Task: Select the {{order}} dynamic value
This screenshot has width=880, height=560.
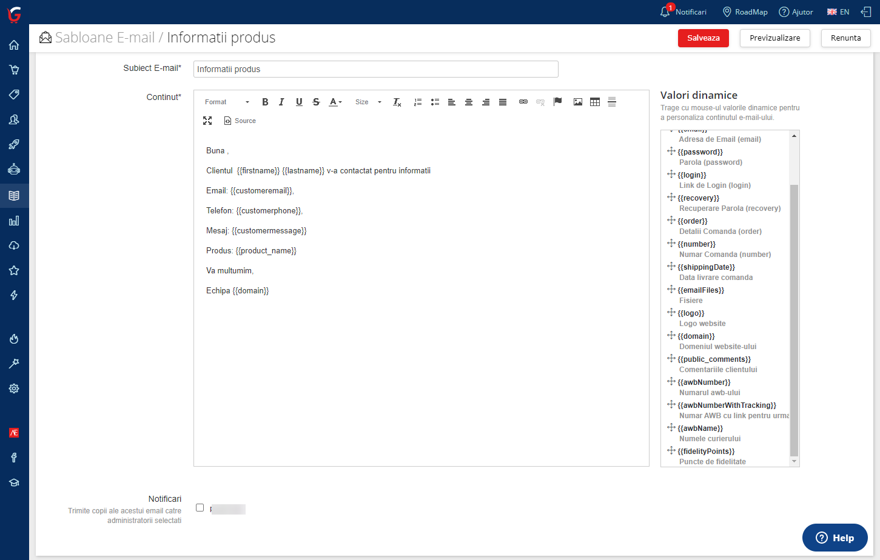Action: (693, 221)
